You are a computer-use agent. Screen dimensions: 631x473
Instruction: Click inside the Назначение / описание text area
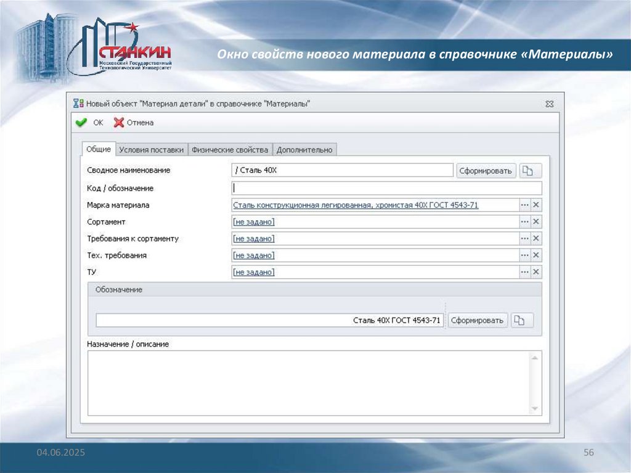tap(309, 383)
